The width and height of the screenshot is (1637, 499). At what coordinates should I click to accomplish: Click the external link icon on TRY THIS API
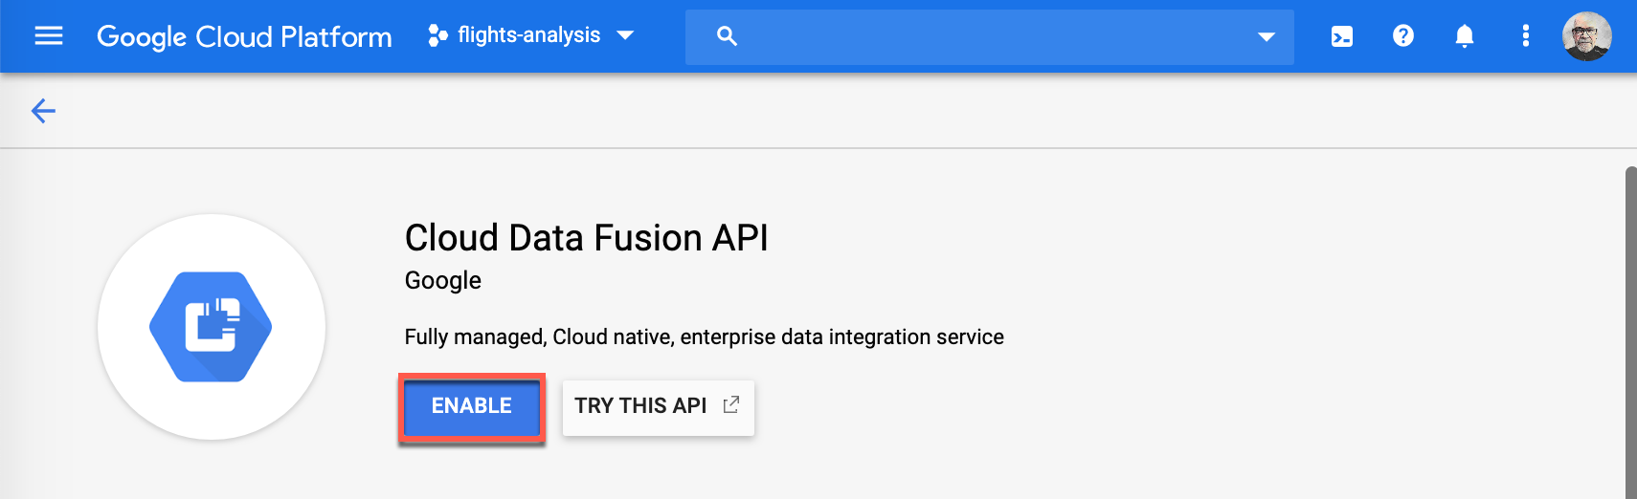(x=731, y=405)
